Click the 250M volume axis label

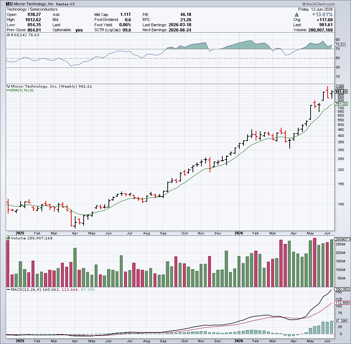coord(340,244)
